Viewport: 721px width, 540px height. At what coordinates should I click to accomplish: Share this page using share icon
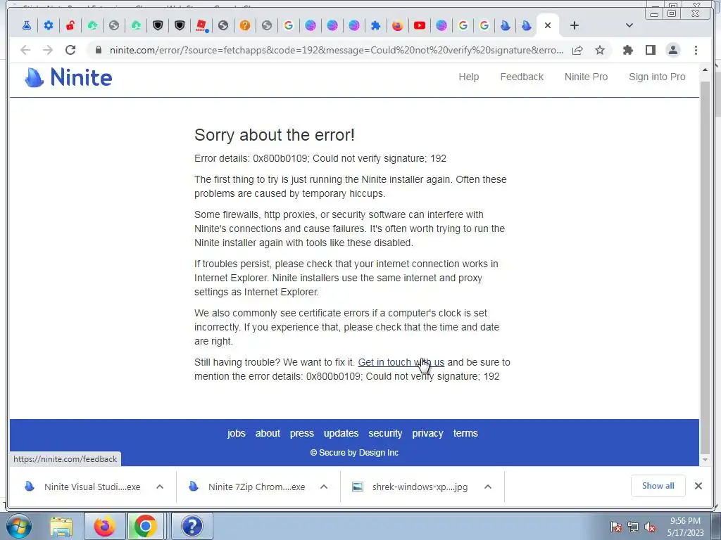577,50
